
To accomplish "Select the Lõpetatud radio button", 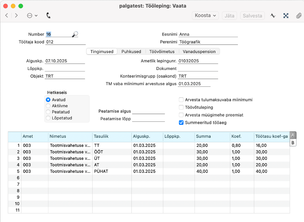I will (48, 118).
